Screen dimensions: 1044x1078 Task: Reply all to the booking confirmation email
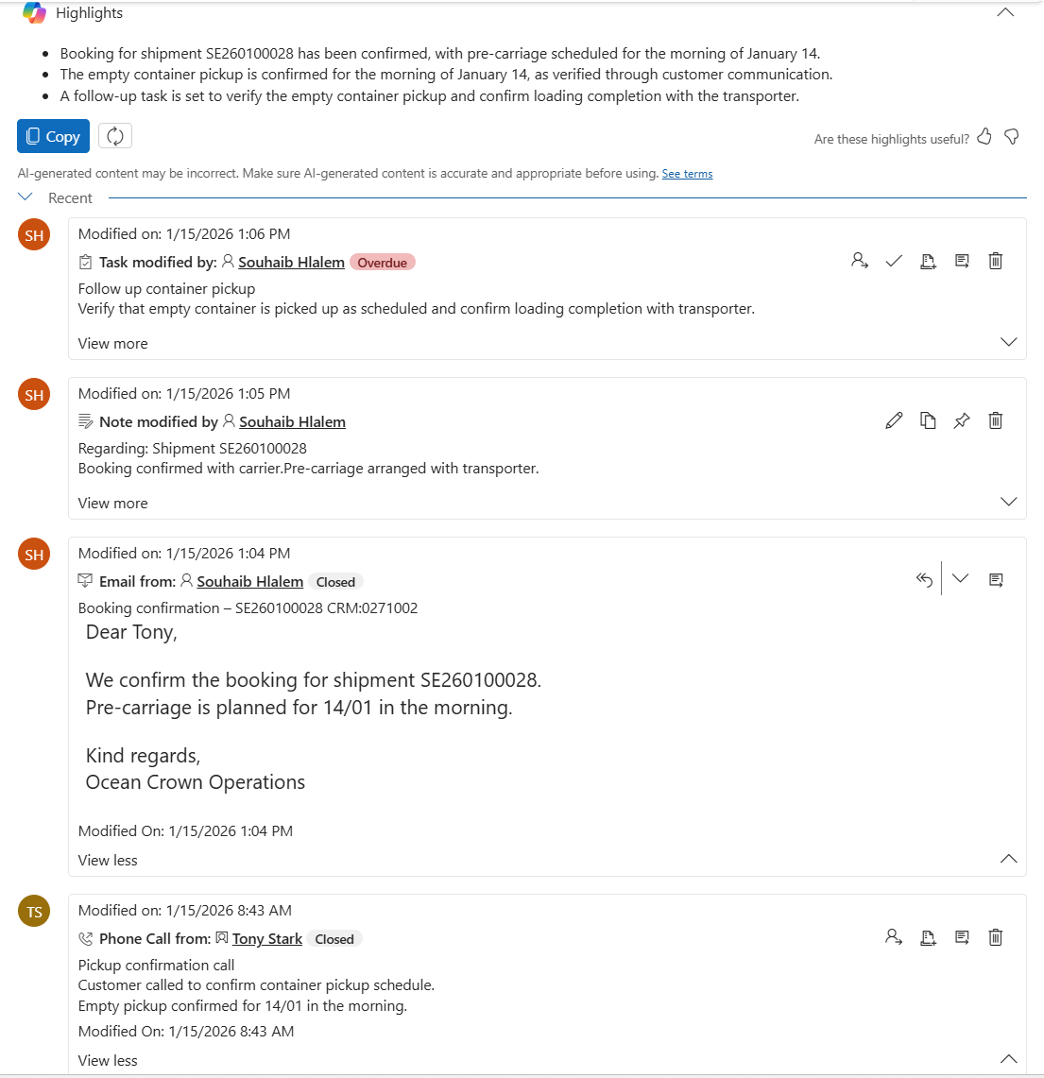[x=924, y=579]
